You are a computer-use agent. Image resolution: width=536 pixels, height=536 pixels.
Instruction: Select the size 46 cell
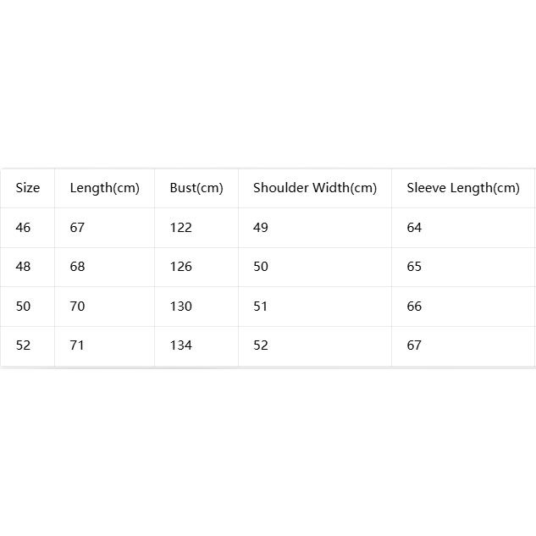[23, 228]
